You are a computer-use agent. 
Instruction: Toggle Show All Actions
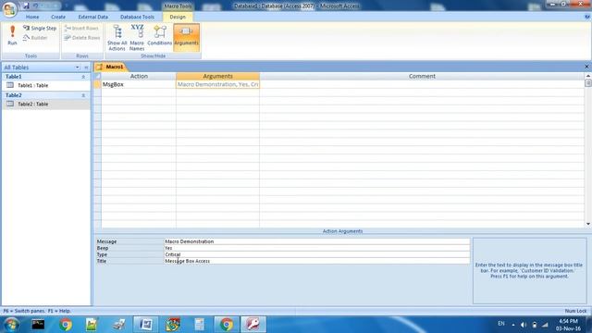click(x=117, y=38)
